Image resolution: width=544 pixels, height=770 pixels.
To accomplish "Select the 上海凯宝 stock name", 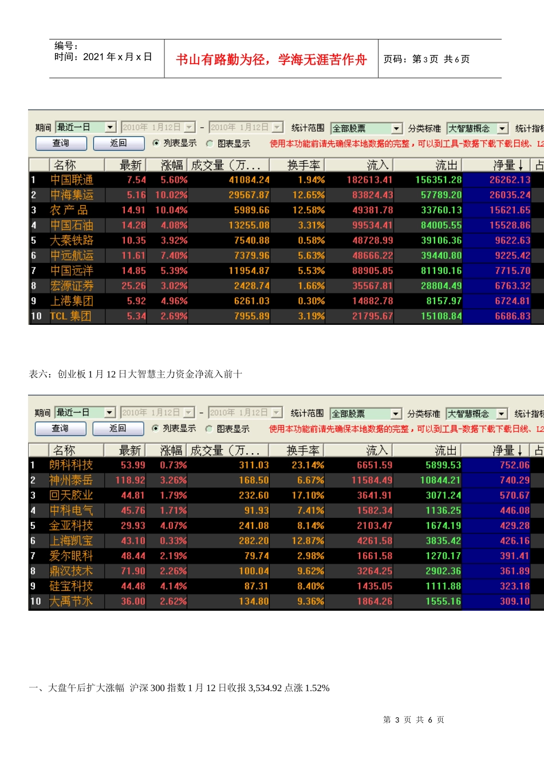I will (x=71, y=540).
